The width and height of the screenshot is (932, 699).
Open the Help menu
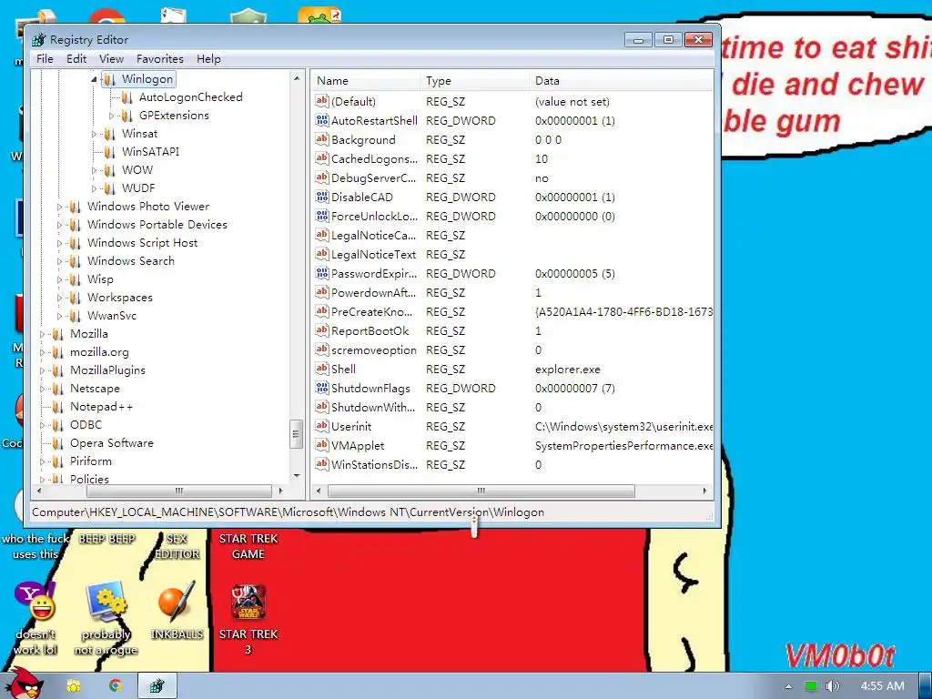click(x=208, y=59)
